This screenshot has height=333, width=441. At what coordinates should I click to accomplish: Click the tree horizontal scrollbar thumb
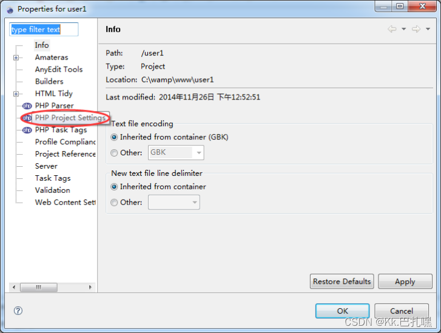click(x=39, y=287)
